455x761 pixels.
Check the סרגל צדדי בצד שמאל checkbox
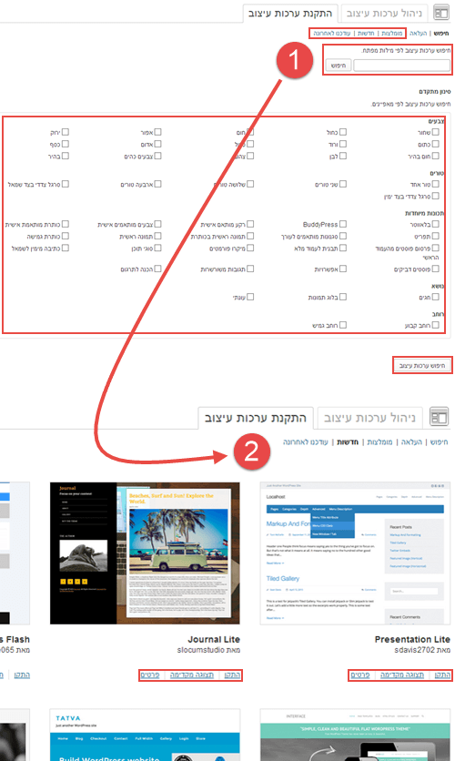coord(66,184)
